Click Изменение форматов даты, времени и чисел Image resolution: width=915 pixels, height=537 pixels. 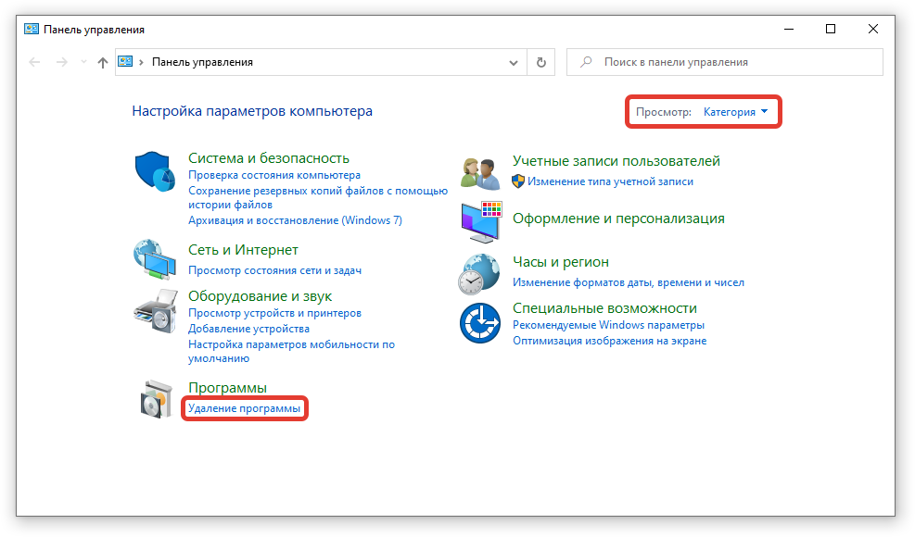(629, 282)
